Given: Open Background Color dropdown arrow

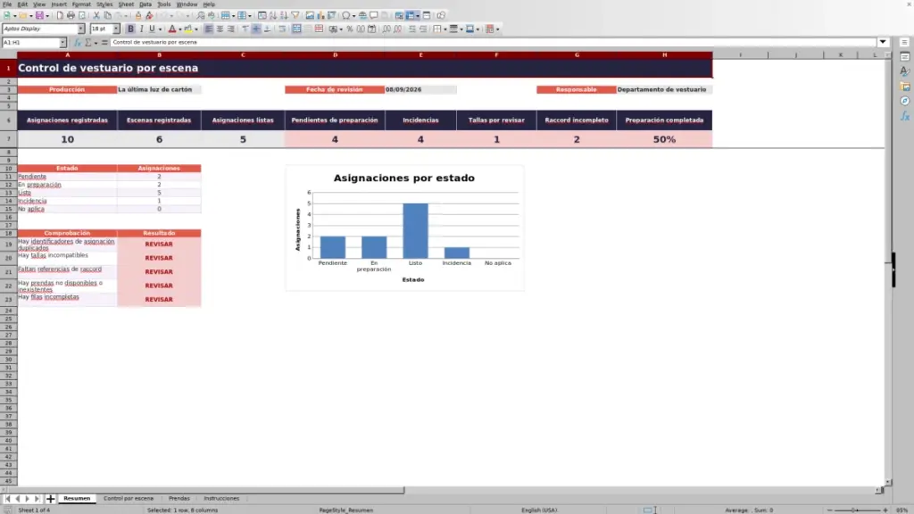Looking at the screenshot, I should [x=196, y=29].
